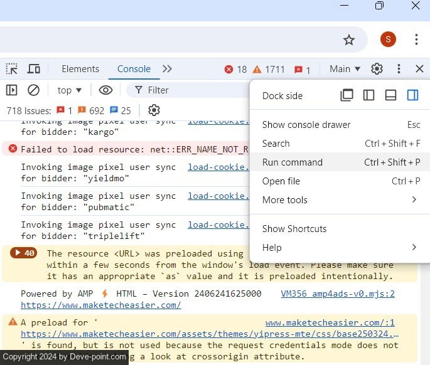Open DevTools settings gear icon
This screenshot has width=430, height=365.
pyautogui.click(x=377, y=69)
